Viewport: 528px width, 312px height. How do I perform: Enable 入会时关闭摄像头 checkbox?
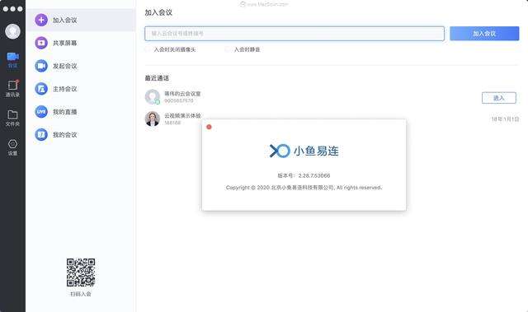coord(148,49)
